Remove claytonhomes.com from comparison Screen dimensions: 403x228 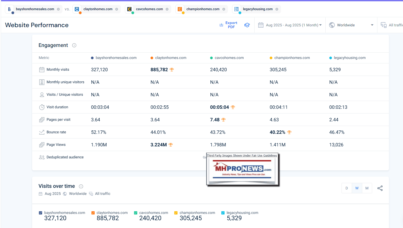coord(117,9)
